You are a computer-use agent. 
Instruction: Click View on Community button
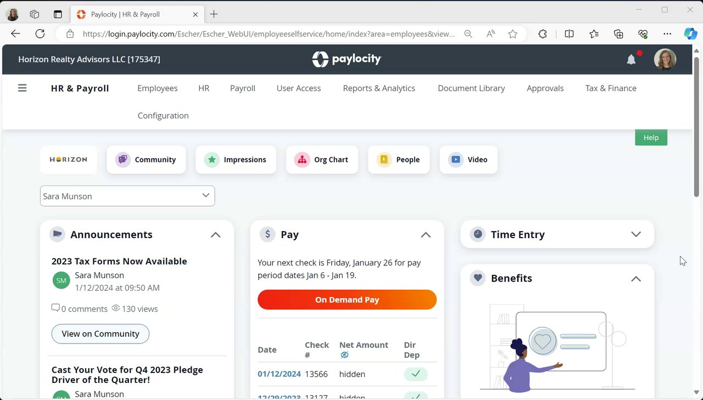[x=101, y=334]
